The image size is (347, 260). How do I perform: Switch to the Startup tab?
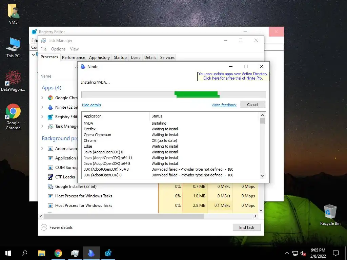click(120, 58)
